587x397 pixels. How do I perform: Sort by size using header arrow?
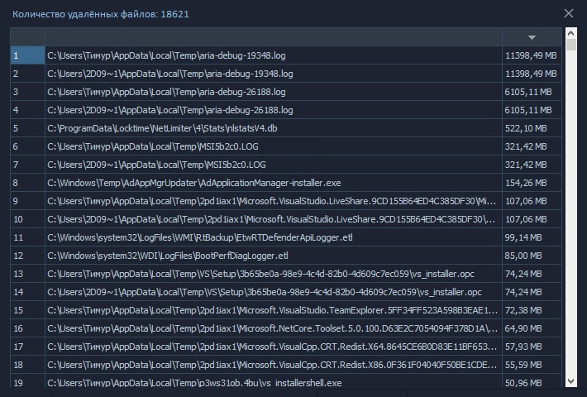click(x=532, y=37)
